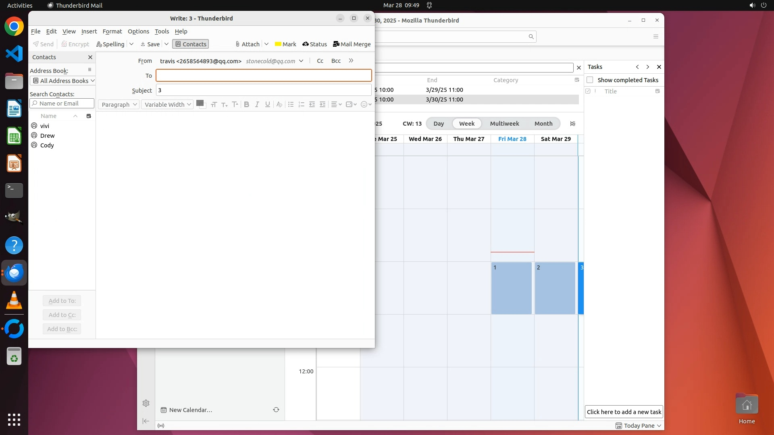Click the numbered list icon
The image size is (774, 435).
(301, 104)
